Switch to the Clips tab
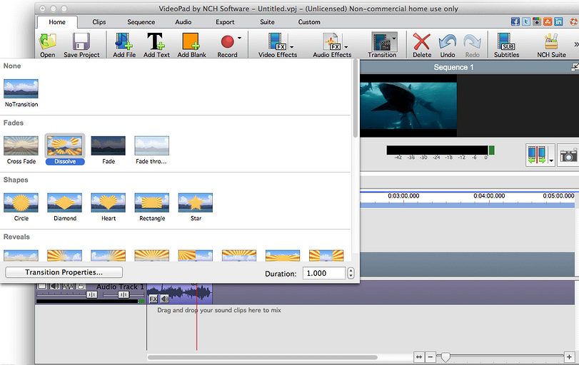Image resolution: width=579 pixels, height=365 pixels. [99, 22]
